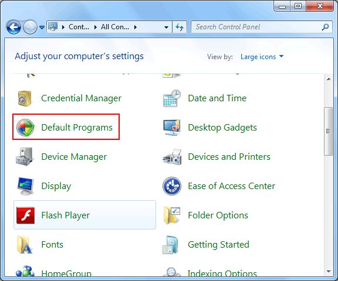338x281 pixels.
Task: Open the Large icons view dropdown
Action: [x=262, y=57]
